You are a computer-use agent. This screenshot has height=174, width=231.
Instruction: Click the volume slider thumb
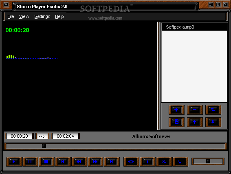coord(208,161)
